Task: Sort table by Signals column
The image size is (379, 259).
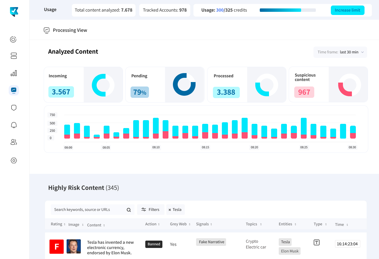Action: (204, 224)
